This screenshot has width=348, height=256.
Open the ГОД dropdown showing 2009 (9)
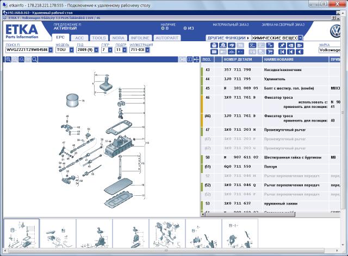click(96, 50)
